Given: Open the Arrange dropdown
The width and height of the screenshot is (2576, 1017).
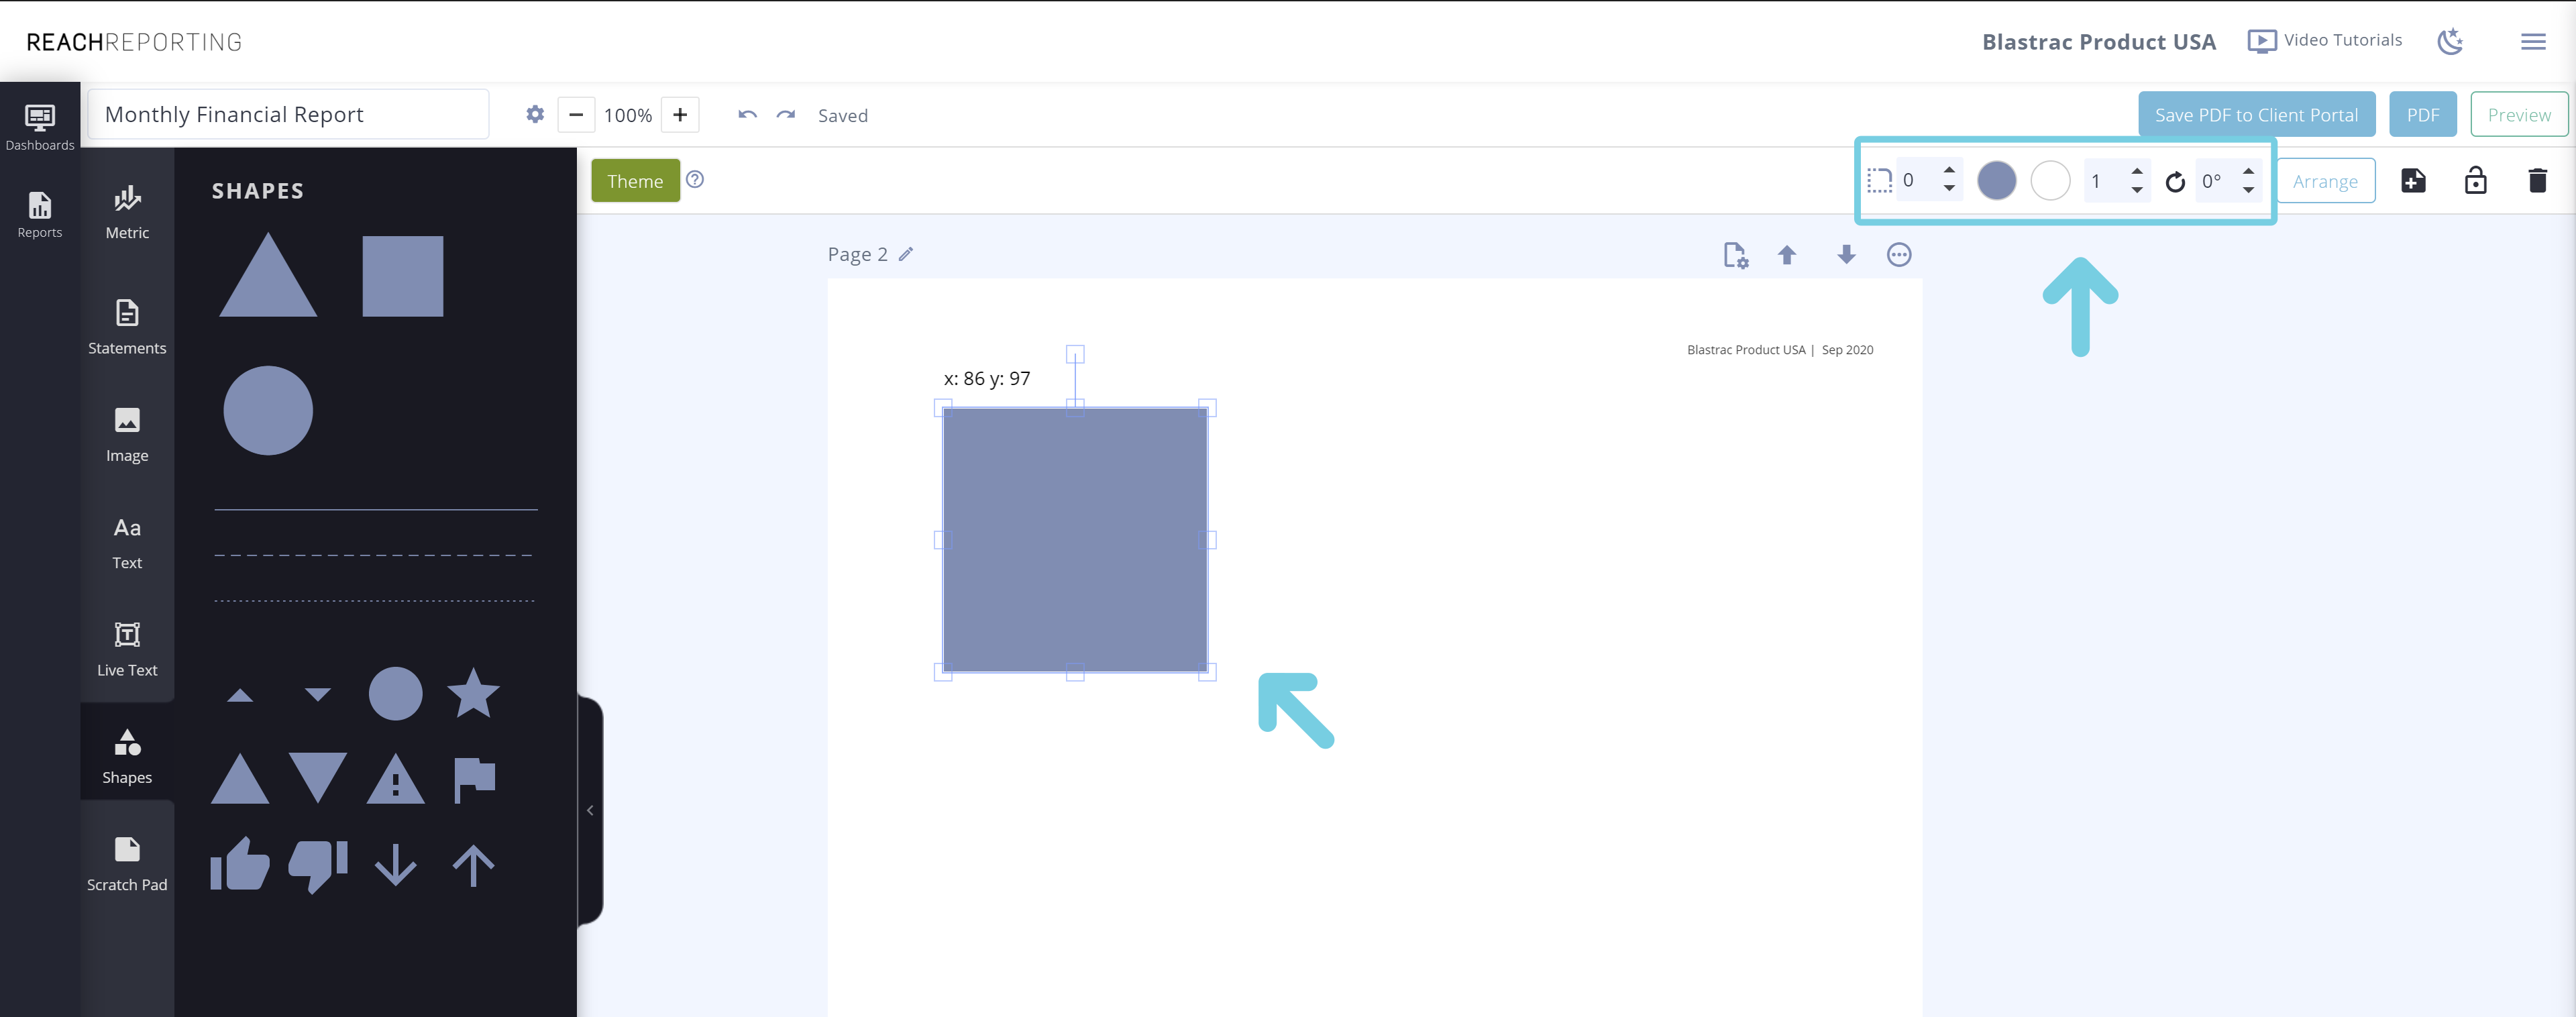Looking at the screenshot, I should 2325,181.
